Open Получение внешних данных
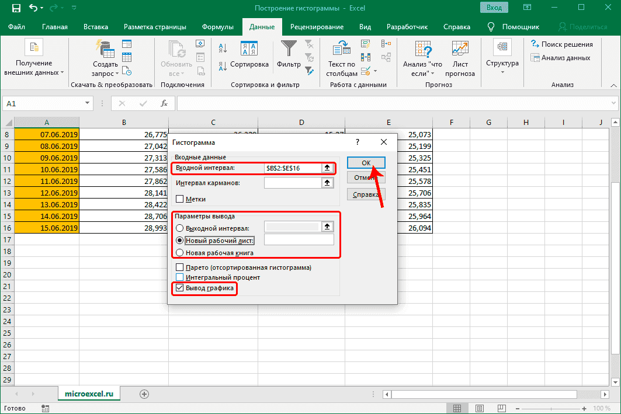 pyautogui.click(x=33, y=55)
